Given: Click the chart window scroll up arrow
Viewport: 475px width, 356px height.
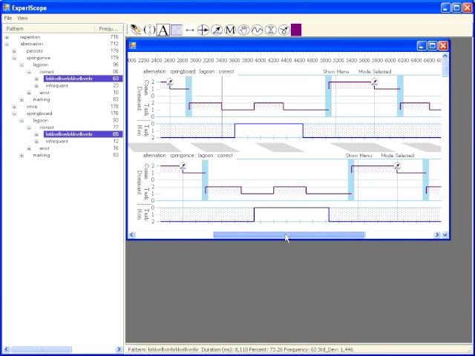Looking at the screenshot, I should (445, 56).
